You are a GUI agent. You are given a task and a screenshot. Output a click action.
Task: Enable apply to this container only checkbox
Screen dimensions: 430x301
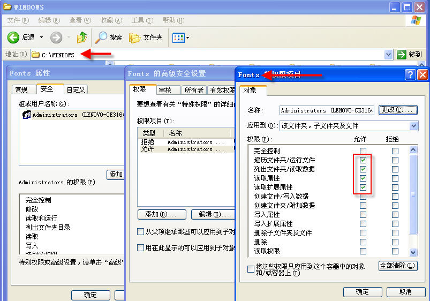pyautogui.click(x=251, y=269)
